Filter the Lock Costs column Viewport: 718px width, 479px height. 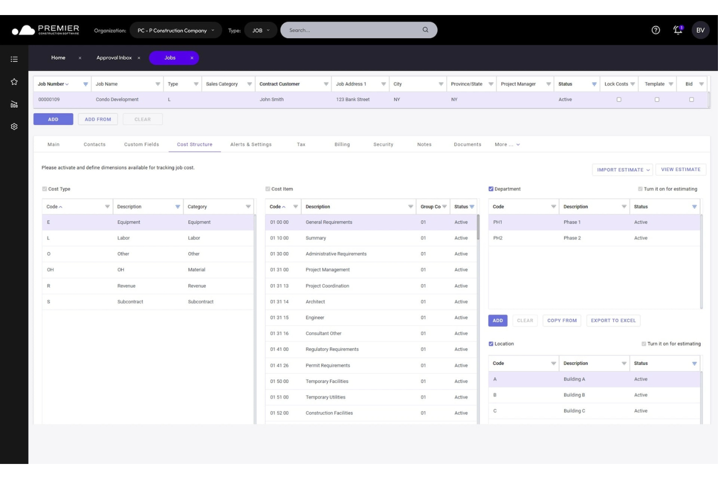point(633,84)
